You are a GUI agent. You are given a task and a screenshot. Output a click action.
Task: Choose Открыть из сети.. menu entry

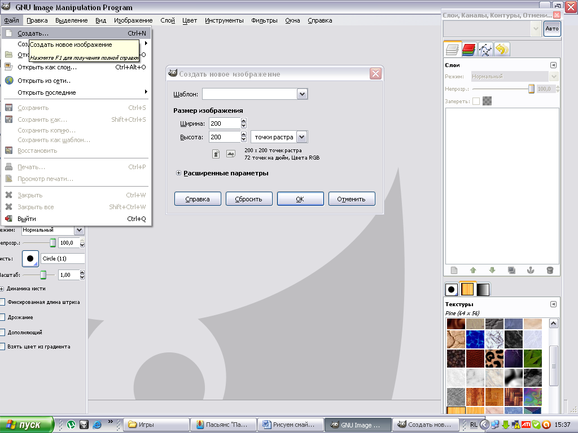pyautogui.click(x=77, y=81)
